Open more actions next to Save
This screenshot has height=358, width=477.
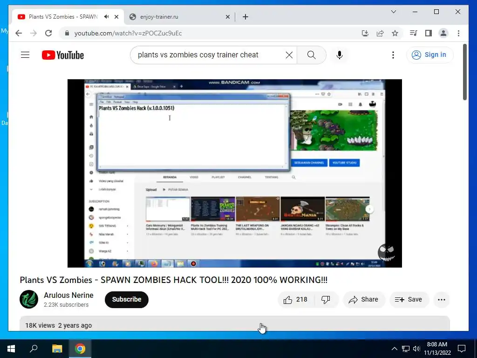tap(442, 300)
